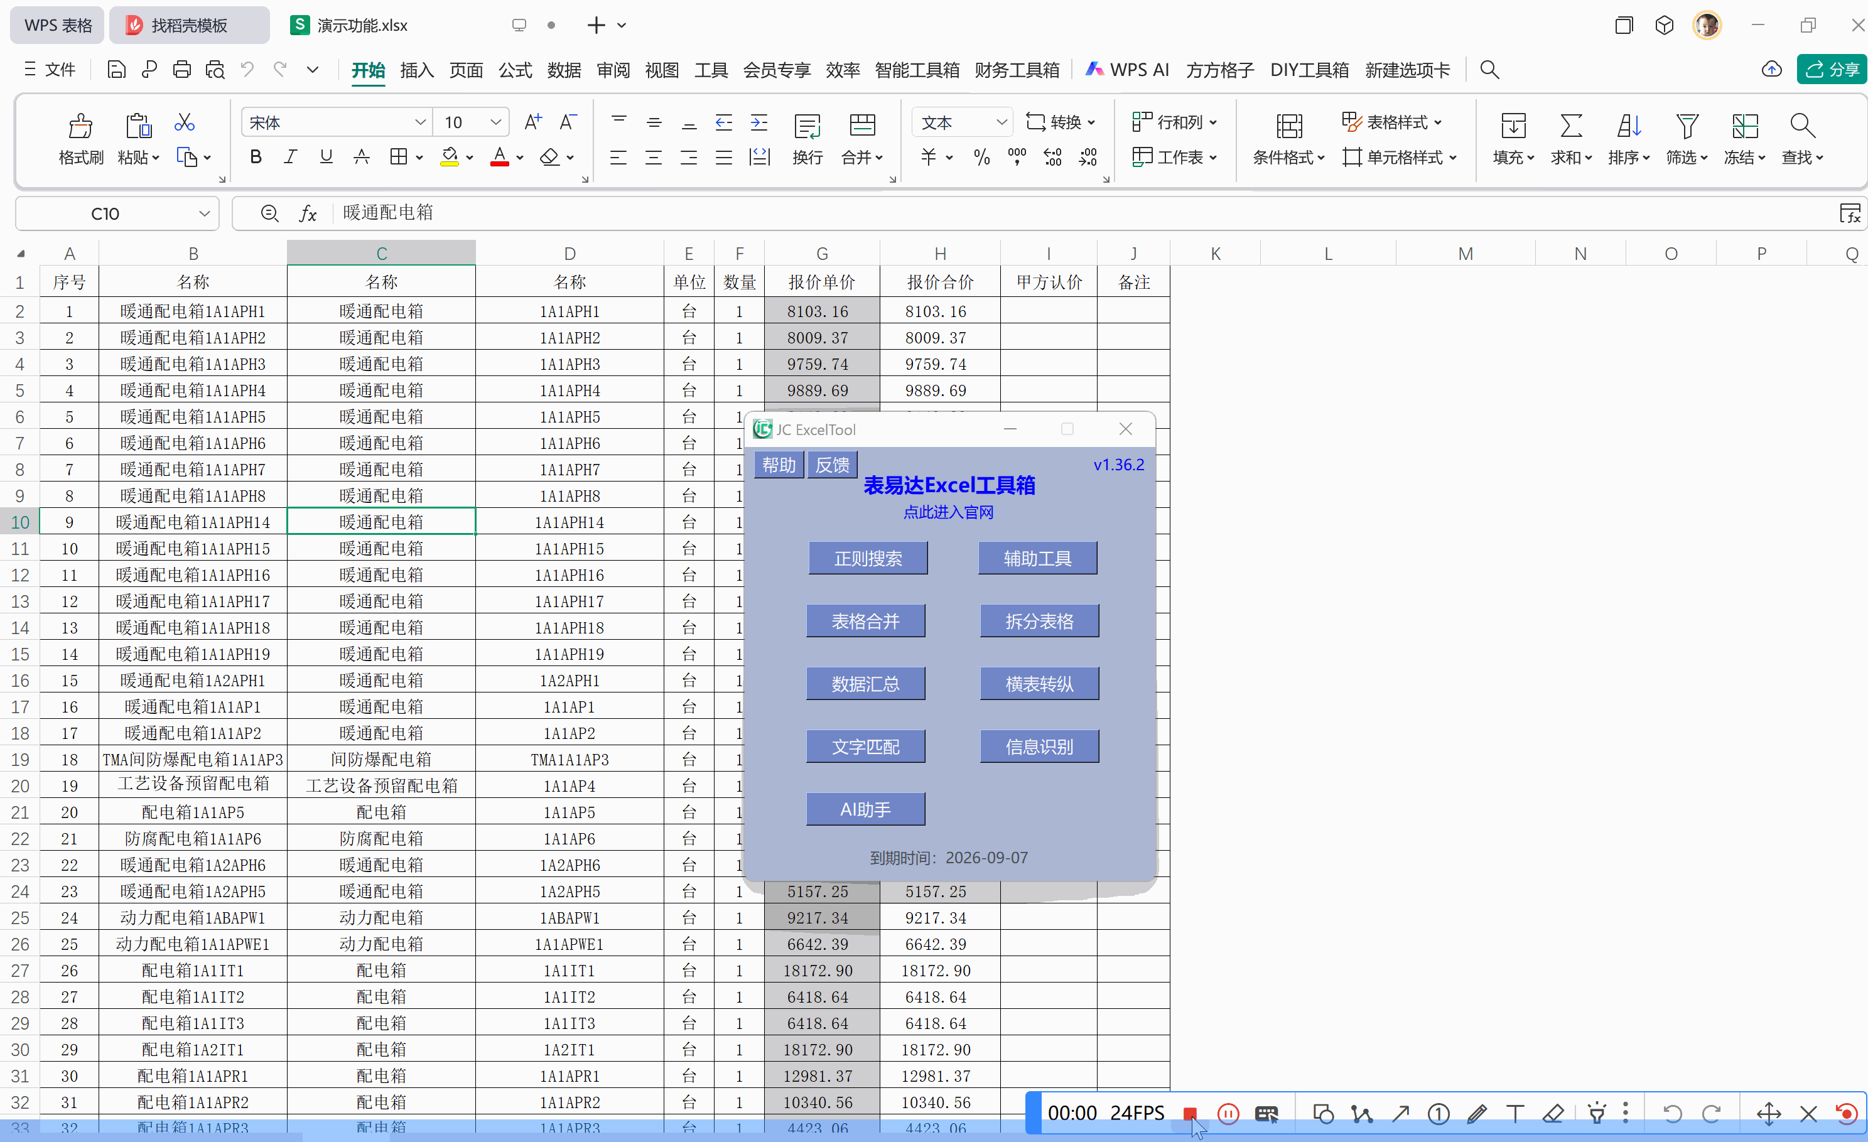
Task: Click the Cut scissors icon
Action: point(184,122)
